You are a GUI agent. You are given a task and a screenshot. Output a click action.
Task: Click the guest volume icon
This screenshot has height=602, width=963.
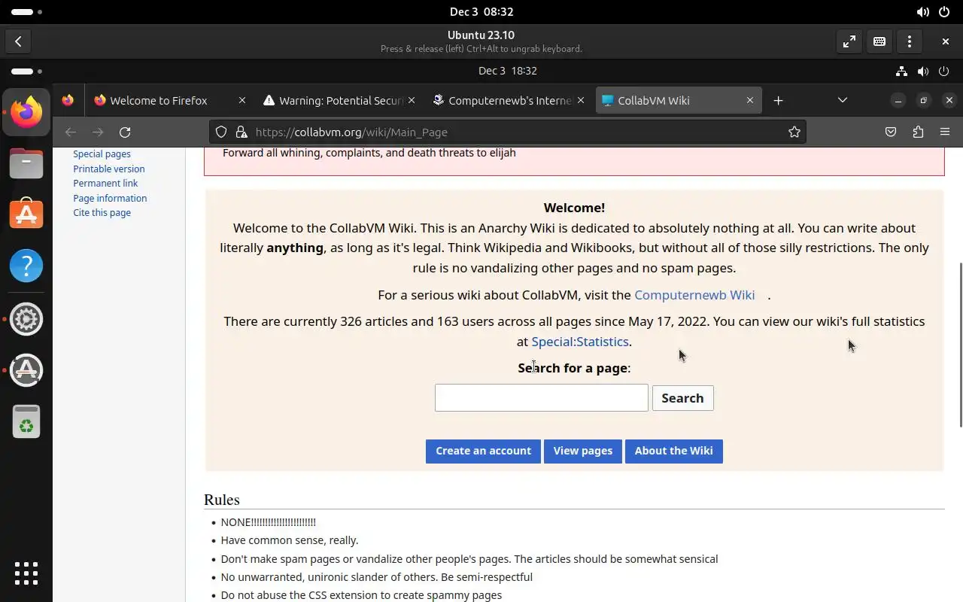pyautogui.click(x=922, y=71)
